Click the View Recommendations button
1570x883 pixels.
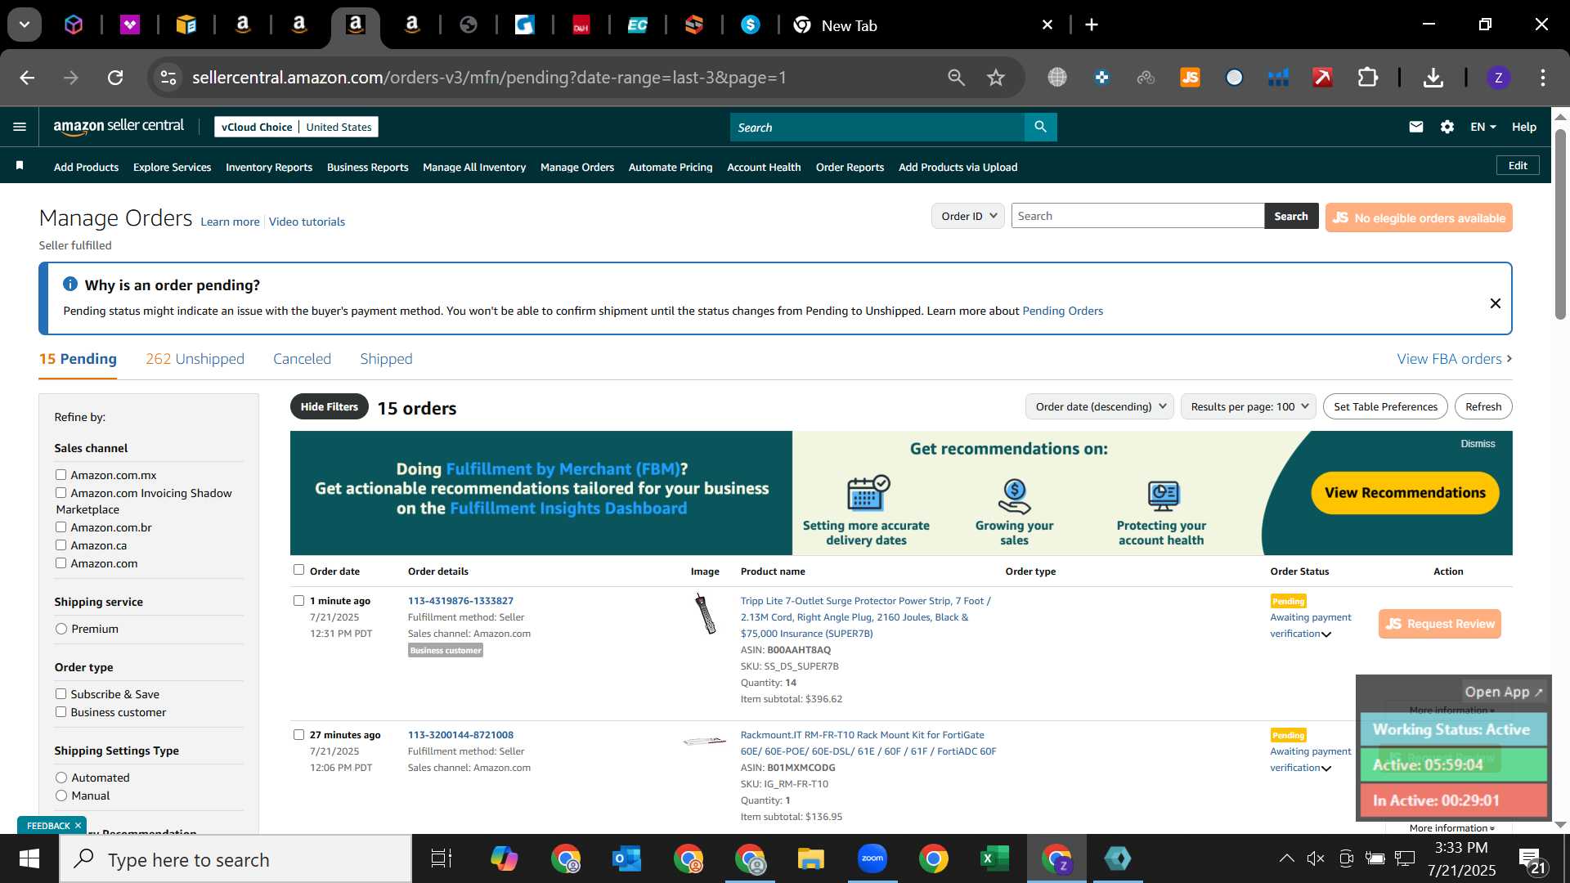click(1405, 493)
